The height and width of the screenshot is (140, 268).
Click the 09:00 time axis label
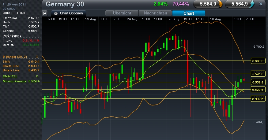[x=51, y=19]
